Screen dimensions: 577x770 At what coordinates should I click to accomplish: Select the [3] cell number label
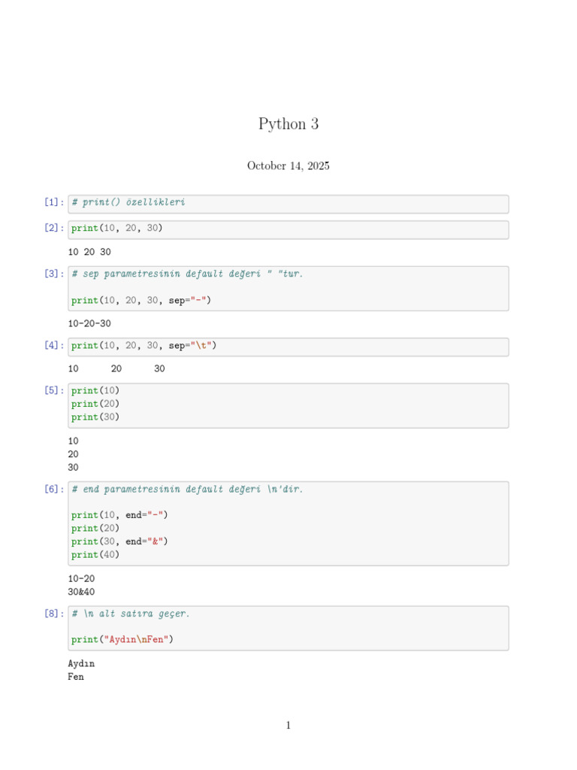coord(54,274)
